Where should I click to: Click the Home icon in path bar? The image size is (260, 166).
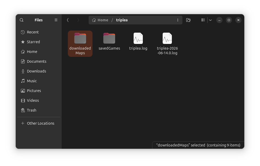[94, 20]
